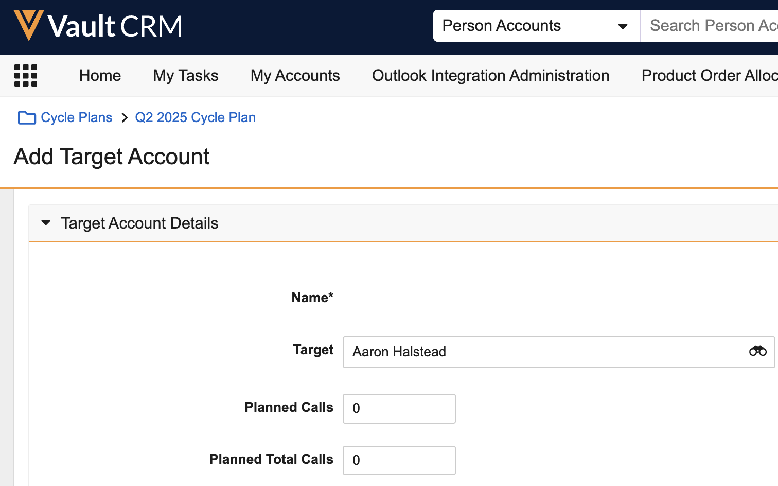Click the Vault CRM logo

point(98,26)
